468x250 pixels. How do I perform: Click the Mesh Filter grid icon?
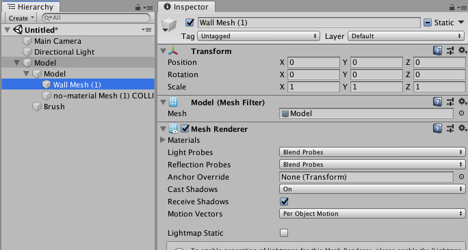(x=173, y=102)
